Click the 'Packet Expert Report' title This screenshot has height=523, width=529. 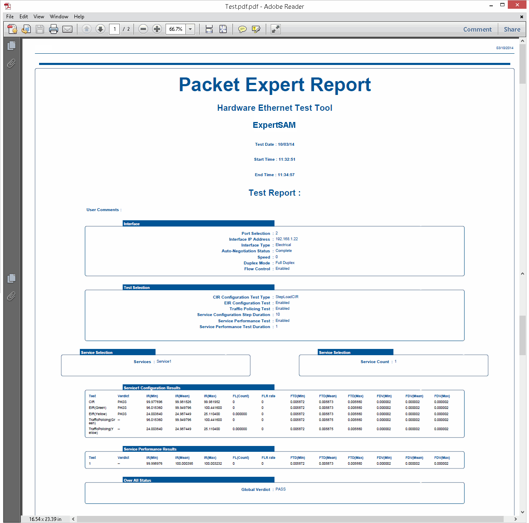click(x=275, y=85)
